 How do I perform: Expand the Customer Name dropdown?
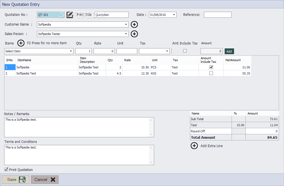[x=126, y=24]
